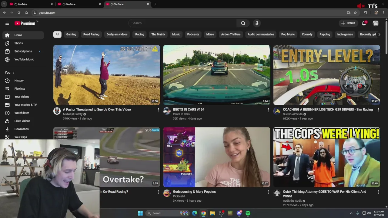Select the iRacing filter chip

(139, 35)
